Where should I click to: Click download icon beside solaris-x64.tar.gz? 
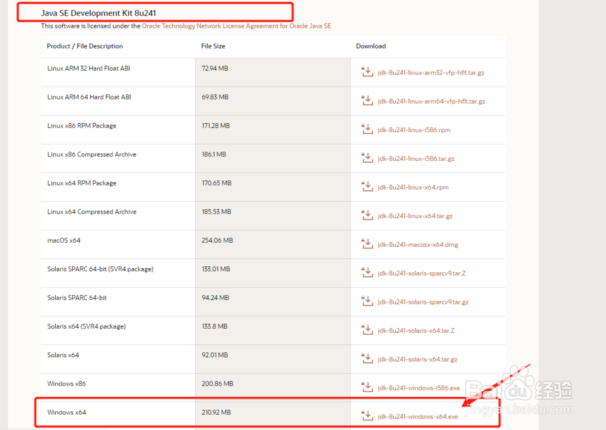[367, 358]
